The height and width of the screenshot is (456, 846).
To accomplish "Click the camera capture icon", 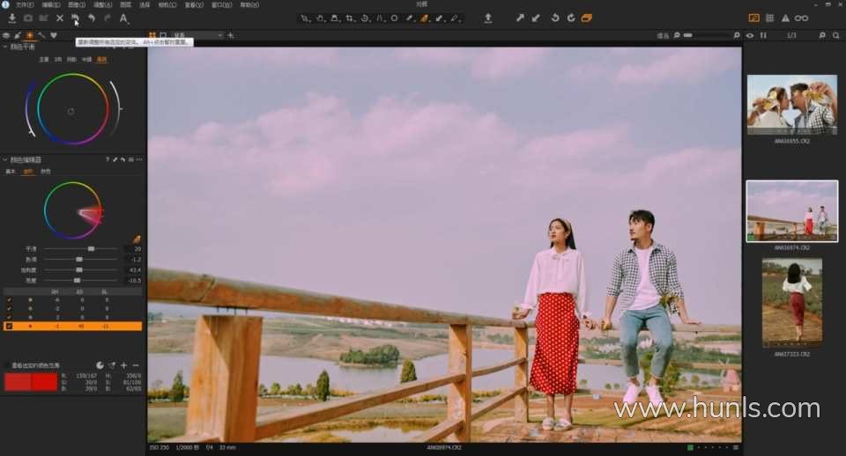I will [28, 18].
